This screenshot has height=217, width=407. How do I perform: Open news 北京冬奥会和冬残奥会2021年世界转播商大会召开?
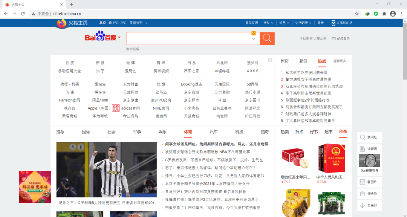pos(207,183)
